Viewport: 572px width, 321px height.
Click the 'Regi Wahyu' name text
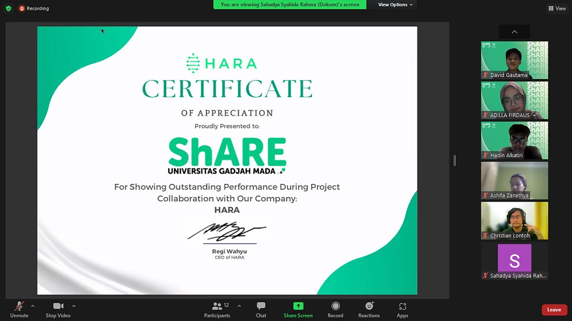(229, 251)
